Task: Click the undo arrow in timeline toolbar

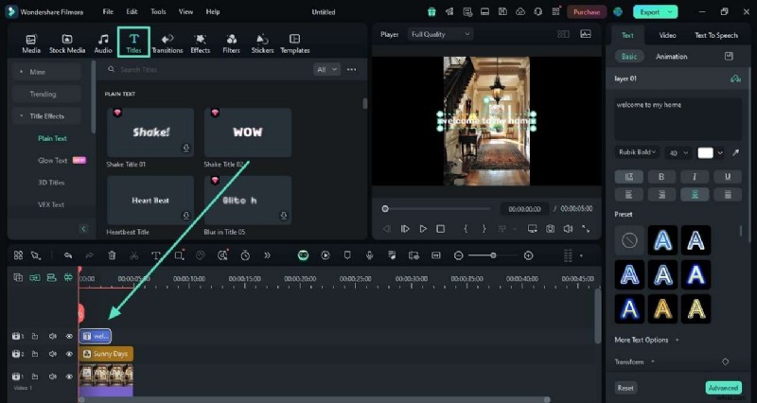Action: 68,255
